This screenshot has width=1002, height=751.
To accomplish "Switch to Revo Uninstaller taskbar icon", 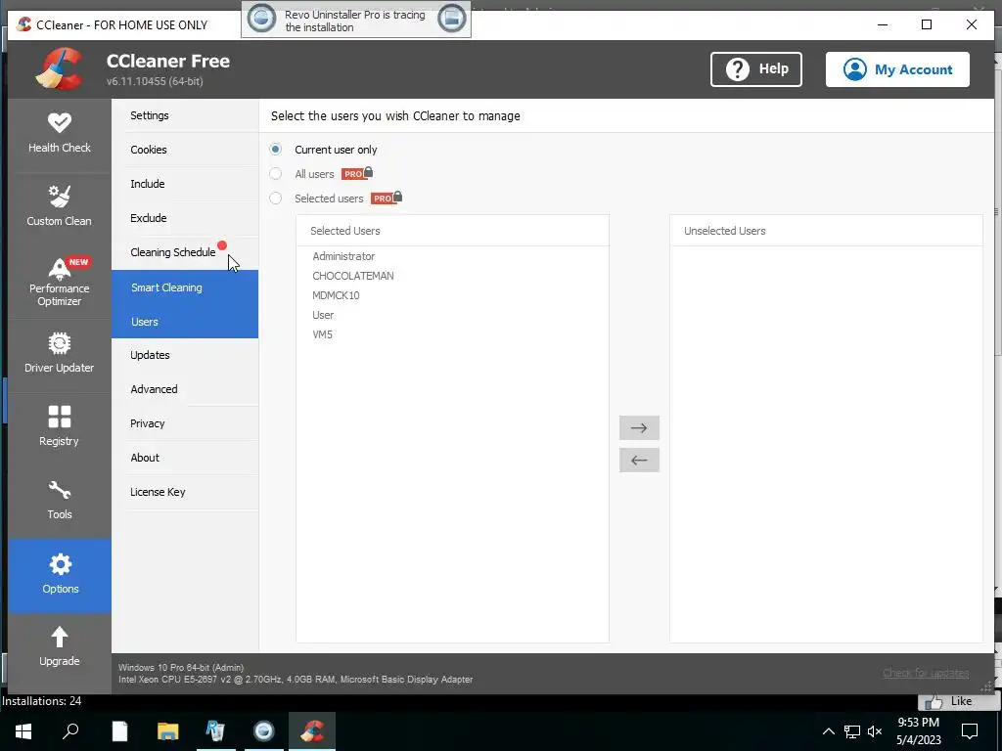I will [215, 731].
